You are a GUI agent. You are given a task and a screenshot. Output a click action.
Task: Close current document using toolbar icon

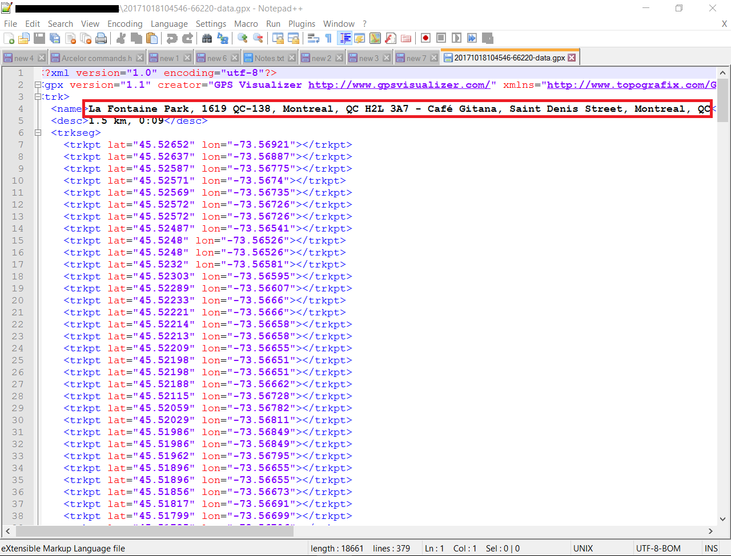tap(71, 38)
